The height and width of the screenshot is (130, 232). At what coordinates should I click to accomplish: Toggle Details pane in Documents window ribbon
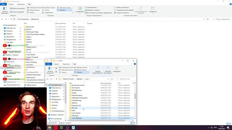tap(17, 12)
